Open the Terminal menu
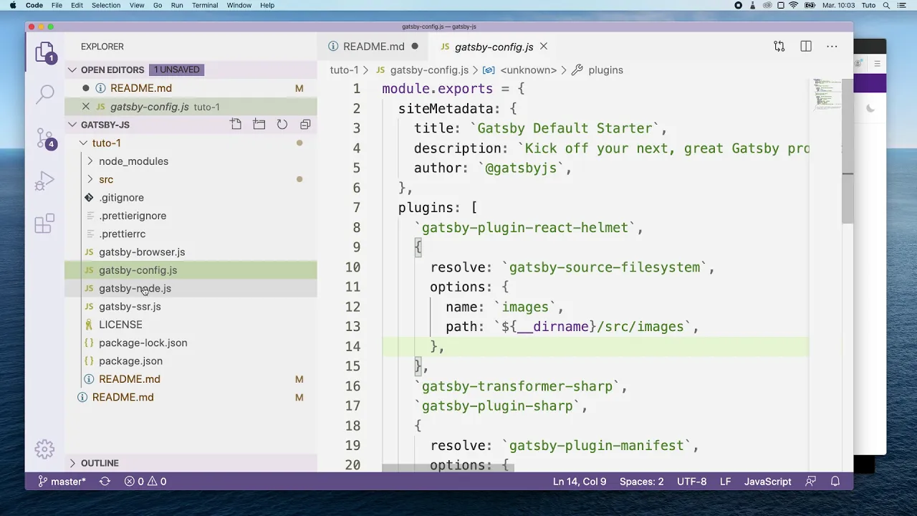 [x=205, y=5]
